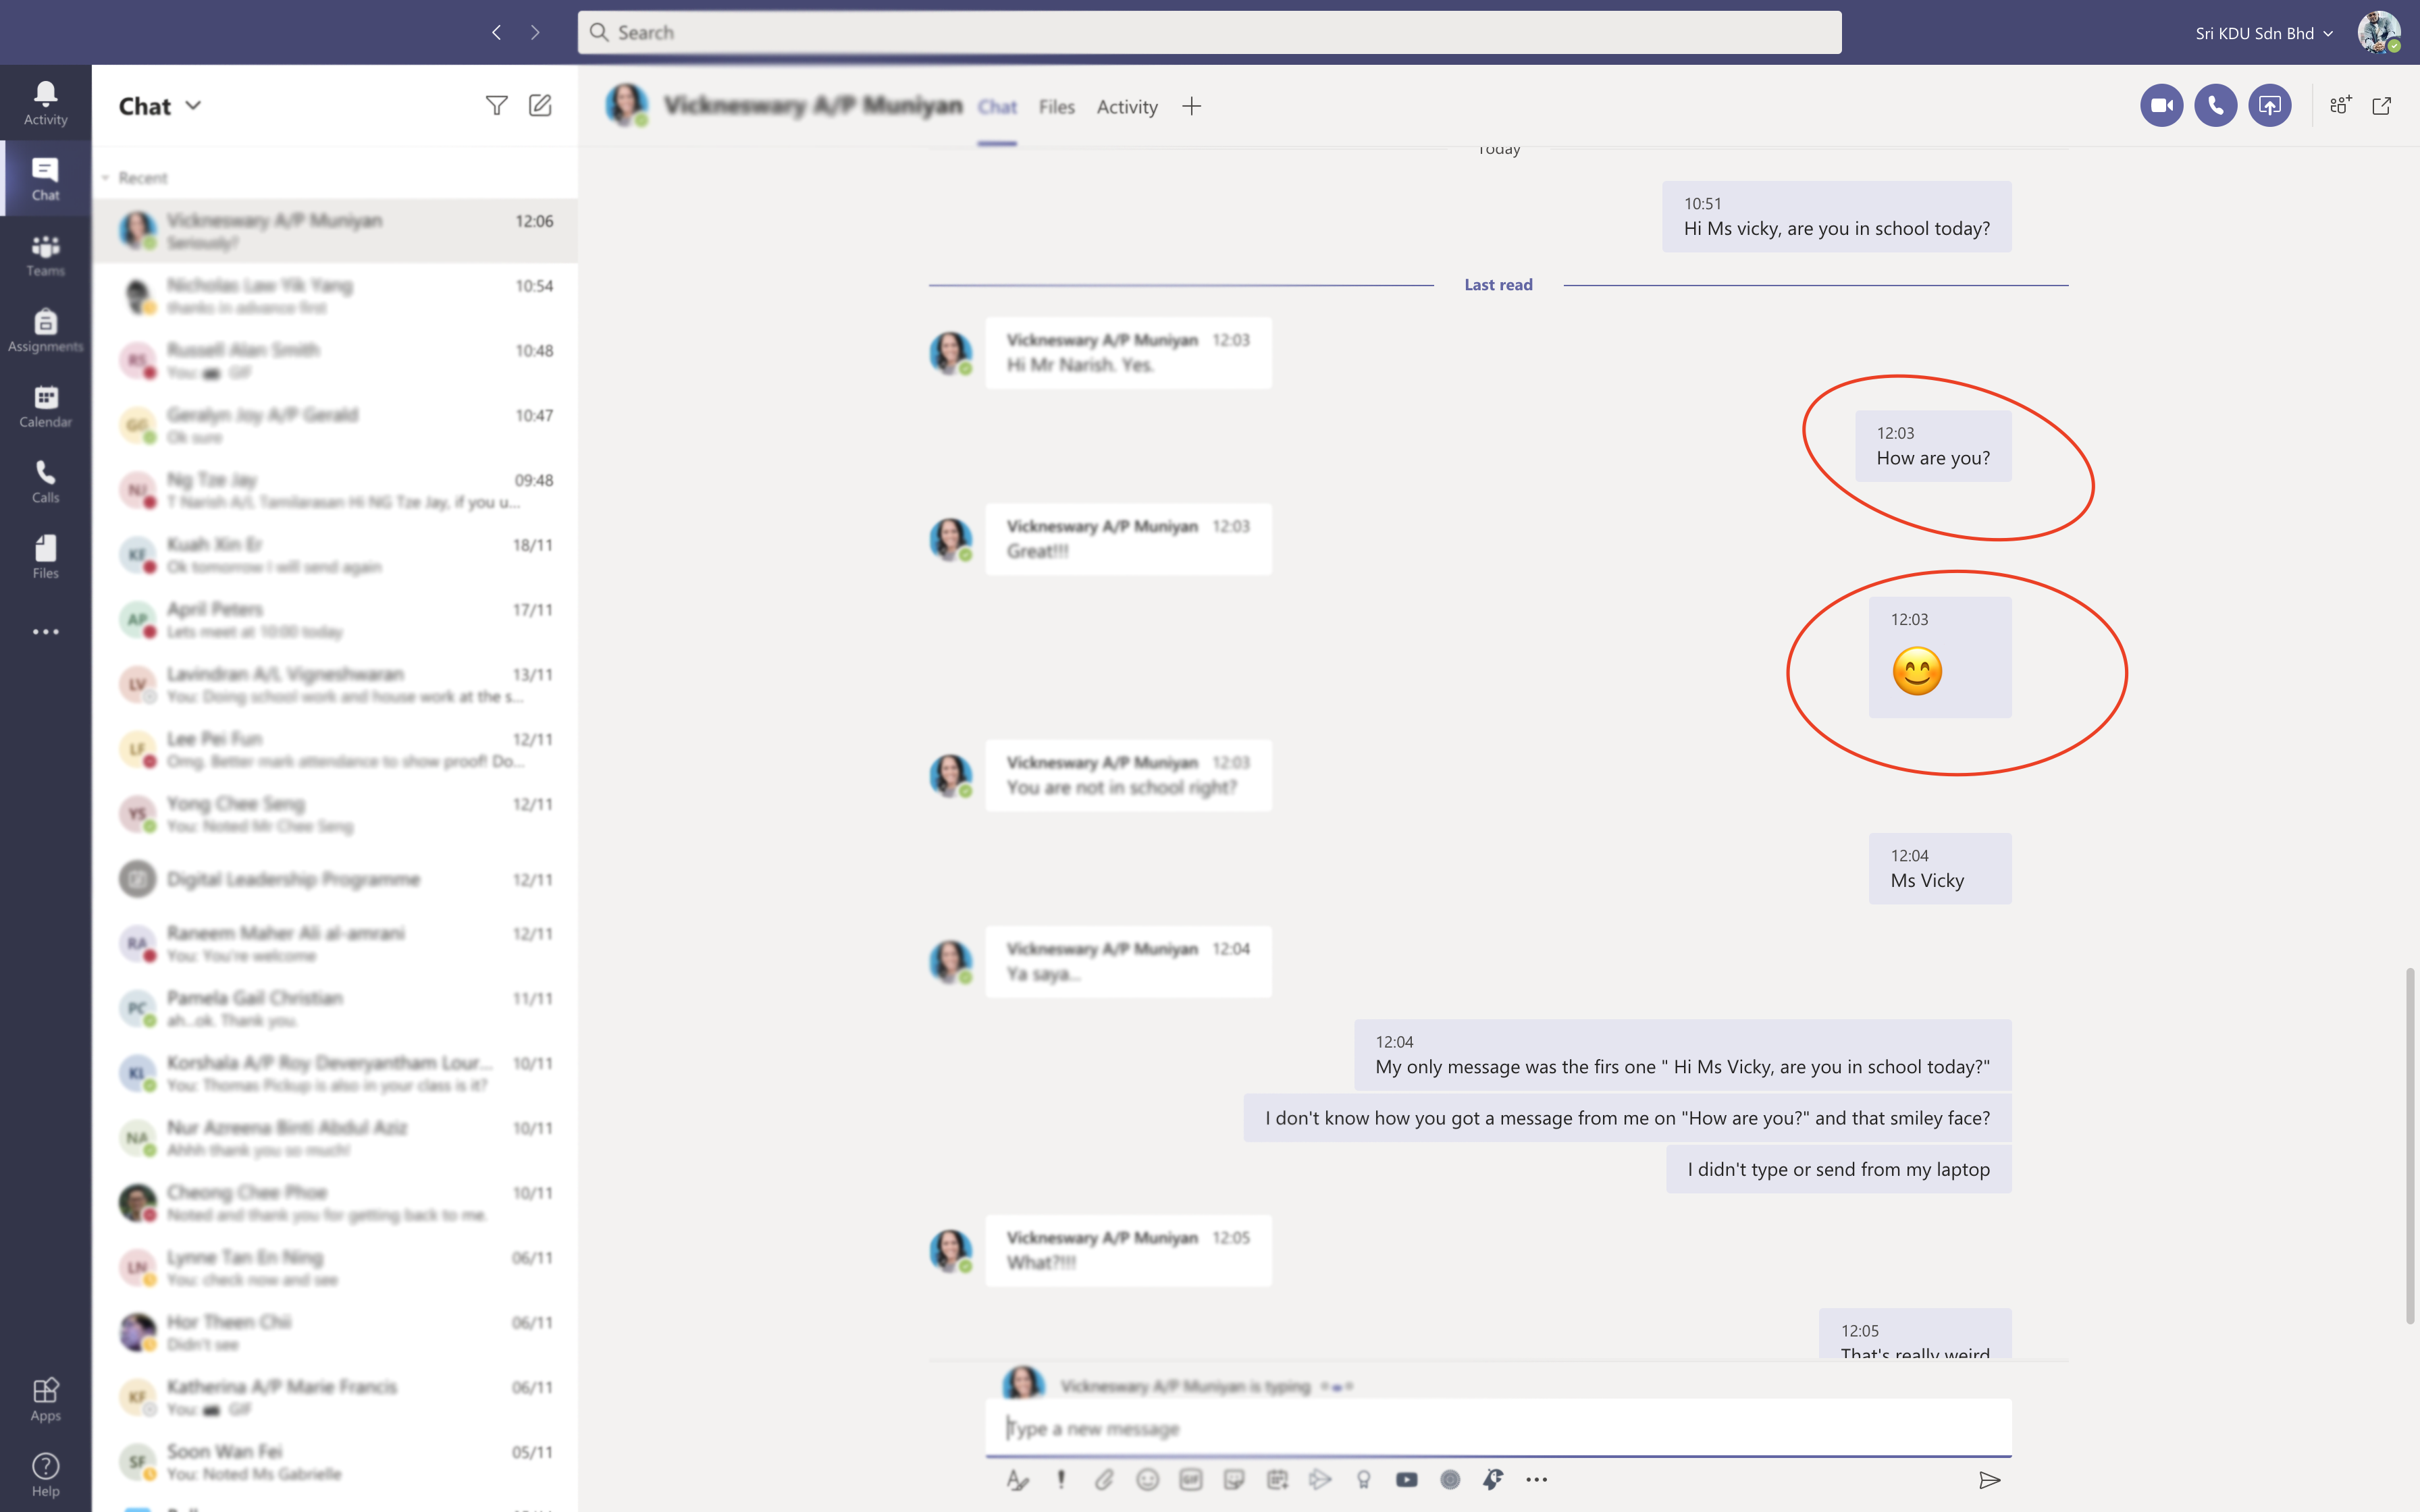
Task: Open the chat dated 05/11
Action: [335, 1462]
